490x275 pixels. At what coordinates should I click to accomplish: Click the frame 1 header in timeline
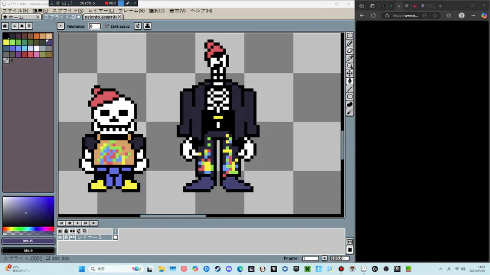click(115, 231)
